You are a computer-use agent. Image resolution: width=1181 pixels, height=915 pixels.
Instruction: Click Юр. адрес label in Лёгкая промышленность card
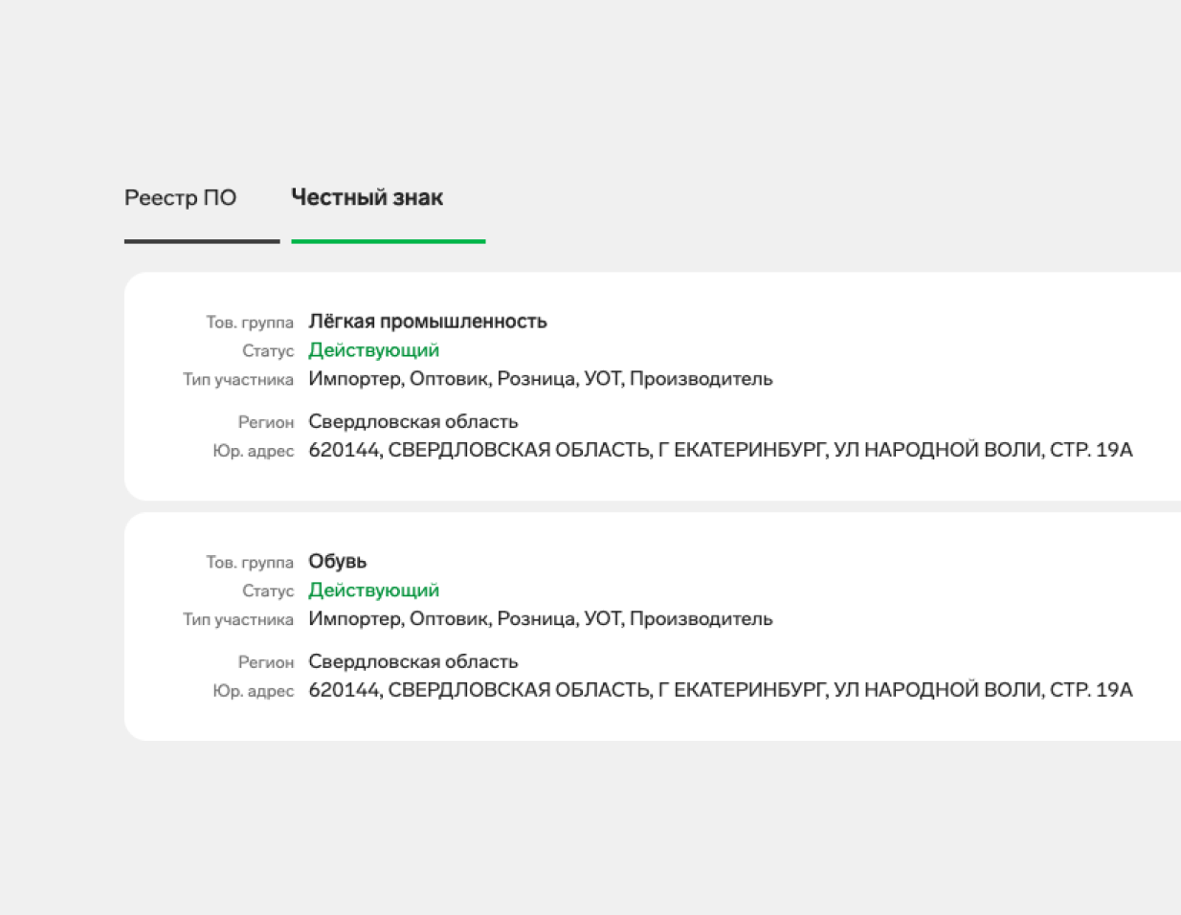point(253,451)
